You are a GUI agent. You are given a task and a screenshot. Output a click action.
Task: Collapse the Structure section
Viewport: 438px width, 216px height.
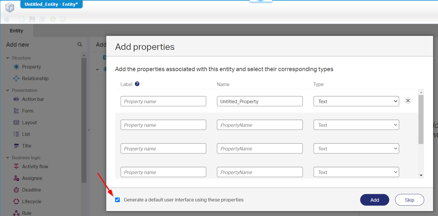click(8, 58)
